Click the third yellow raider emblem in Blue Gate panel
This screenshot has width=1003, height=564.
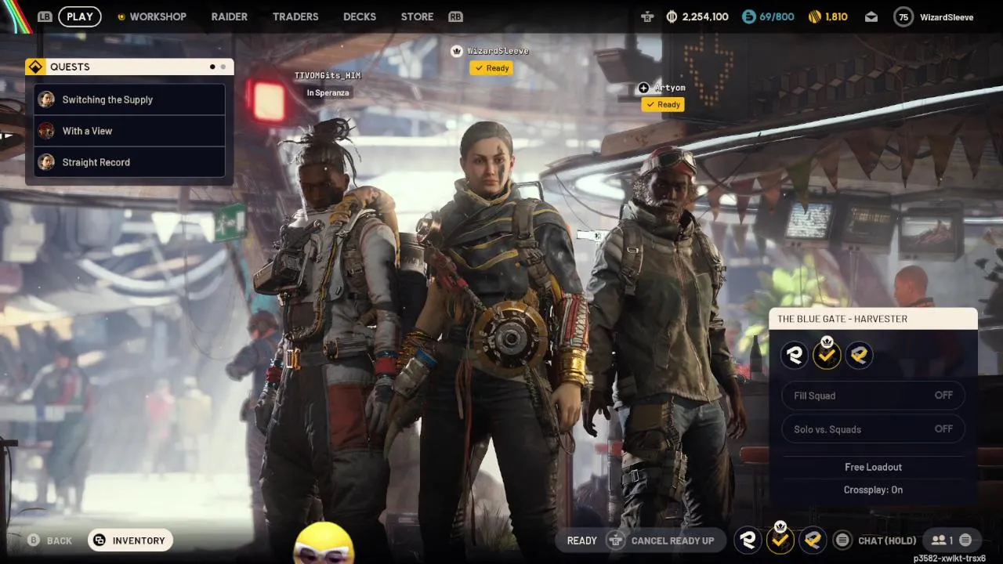pyautogui.click(x=859, y=356)
